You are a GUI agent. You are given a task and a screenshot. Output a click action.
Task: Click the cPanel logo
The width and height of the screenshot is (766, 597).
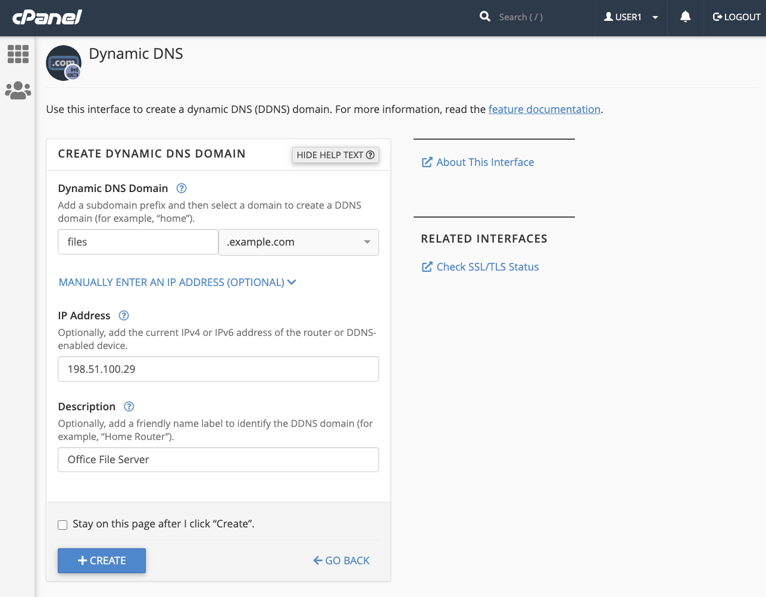coord(46,17)
